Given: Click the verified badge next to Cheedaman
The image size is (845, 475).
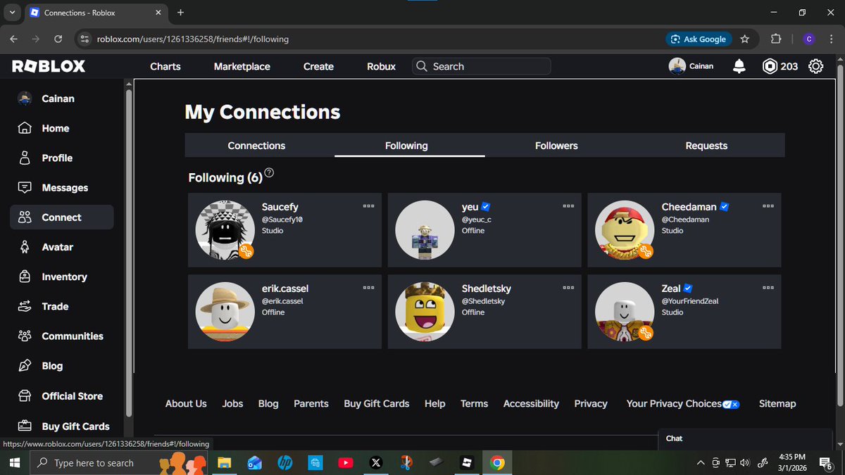Looking at the screenshot, I should 725,207.
